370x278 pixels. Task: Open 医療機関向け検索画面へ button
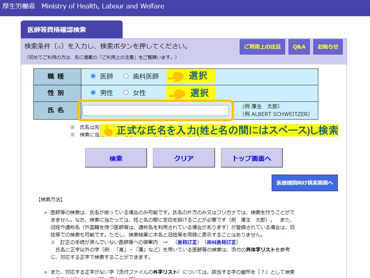(304, 183)
